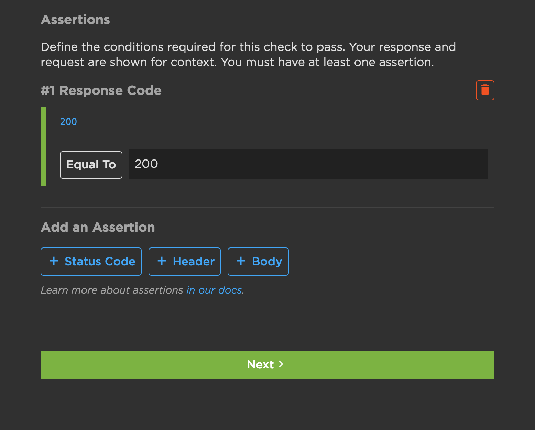Click the chevron arrow on Next
This screenshot has width=535, height=430.
click(x=281, y=364)
